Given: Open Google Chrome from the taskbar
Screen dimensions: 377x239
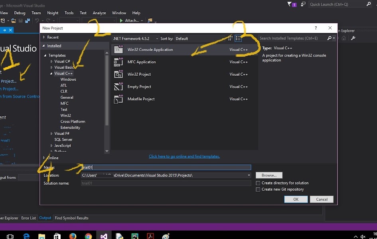Looking at the screenshot, I should click(x=88, y=236).
